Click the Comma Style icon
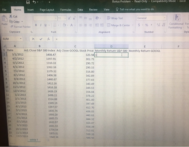Image resolution: width=189 pixels, height=147 pixels. 151,25
